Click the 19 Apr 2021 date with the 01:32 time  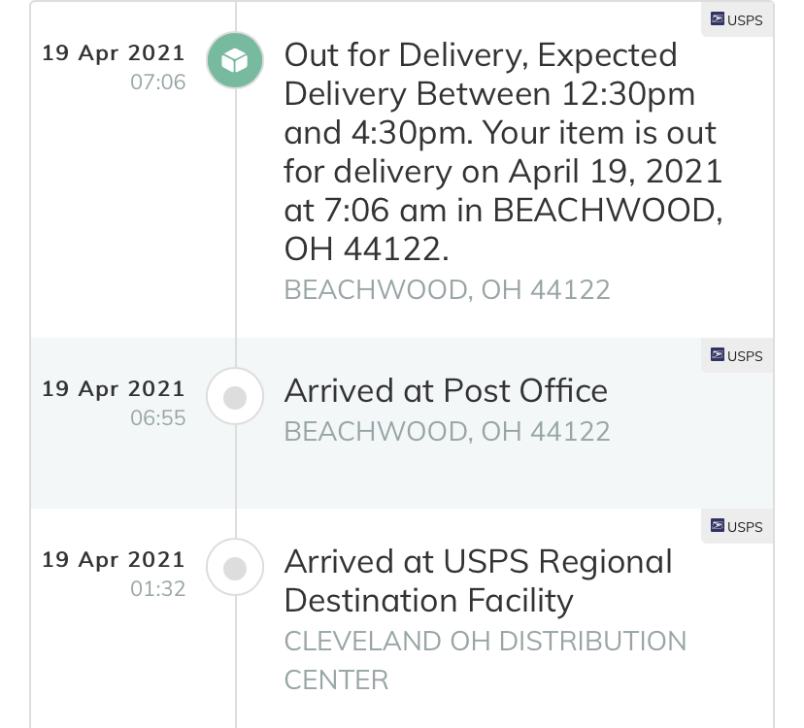[114, 560]
